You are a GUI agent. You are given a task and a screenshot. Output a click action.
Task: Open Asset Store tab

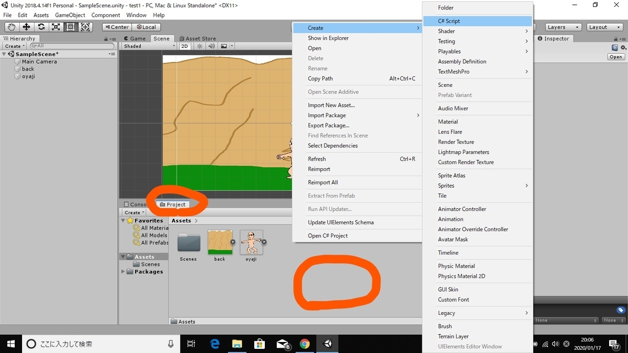pos(197,39)
